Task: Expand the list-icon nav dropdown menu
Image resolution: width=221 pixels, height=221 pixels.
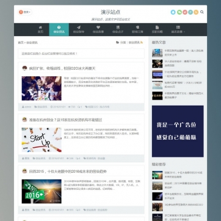Action: 178,29
